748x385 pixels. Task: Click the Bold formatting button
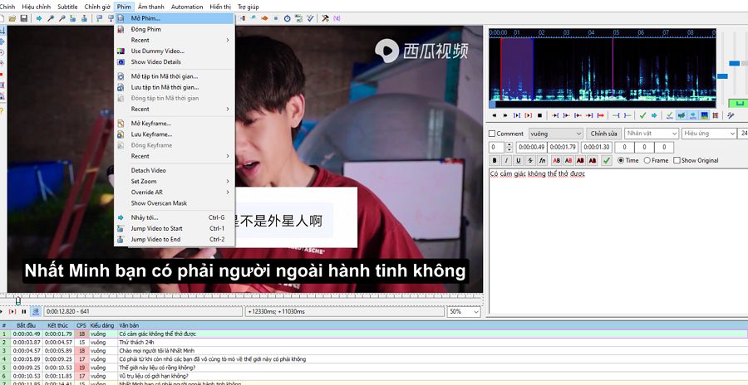click(x=494, y=161)
